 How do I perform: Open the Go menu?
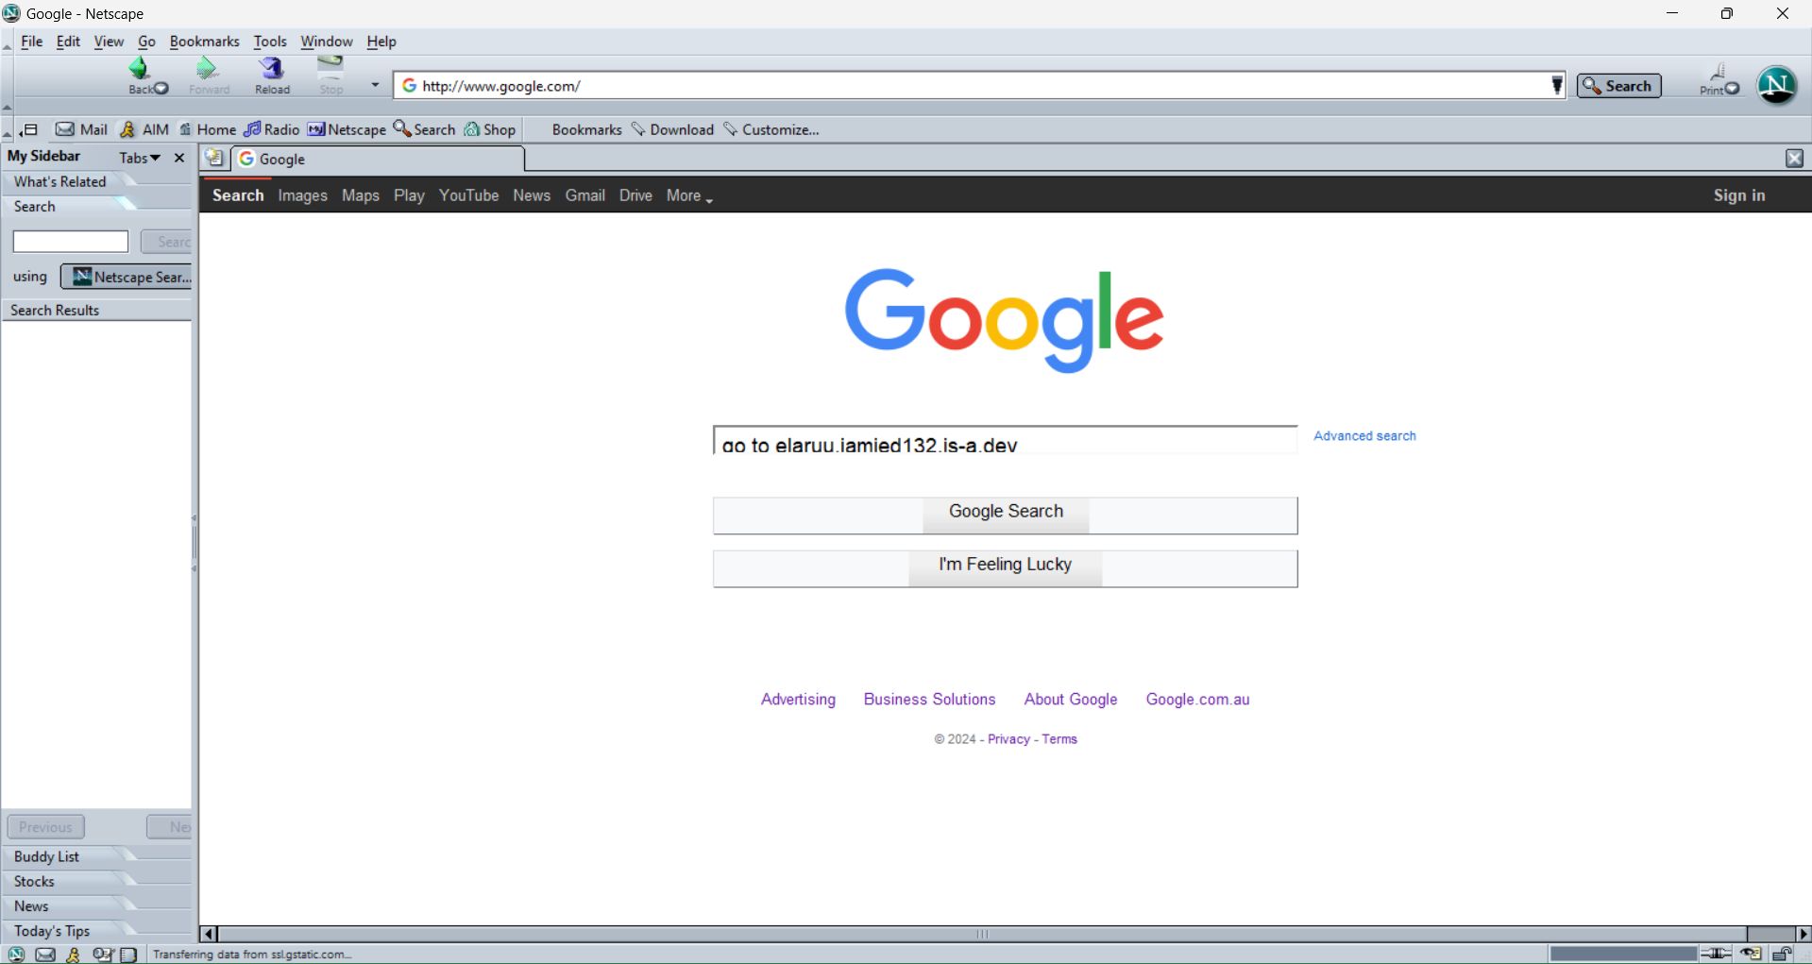click(x=146, y=42)
